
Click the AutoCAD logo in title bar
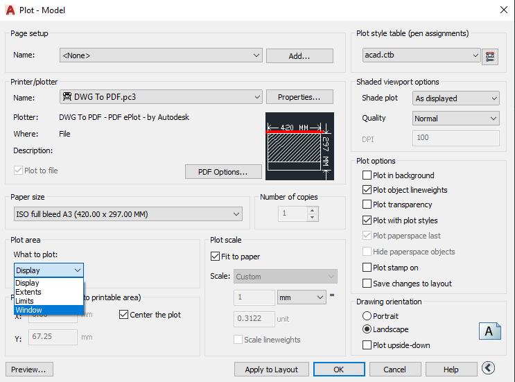[x=10, y=10]
